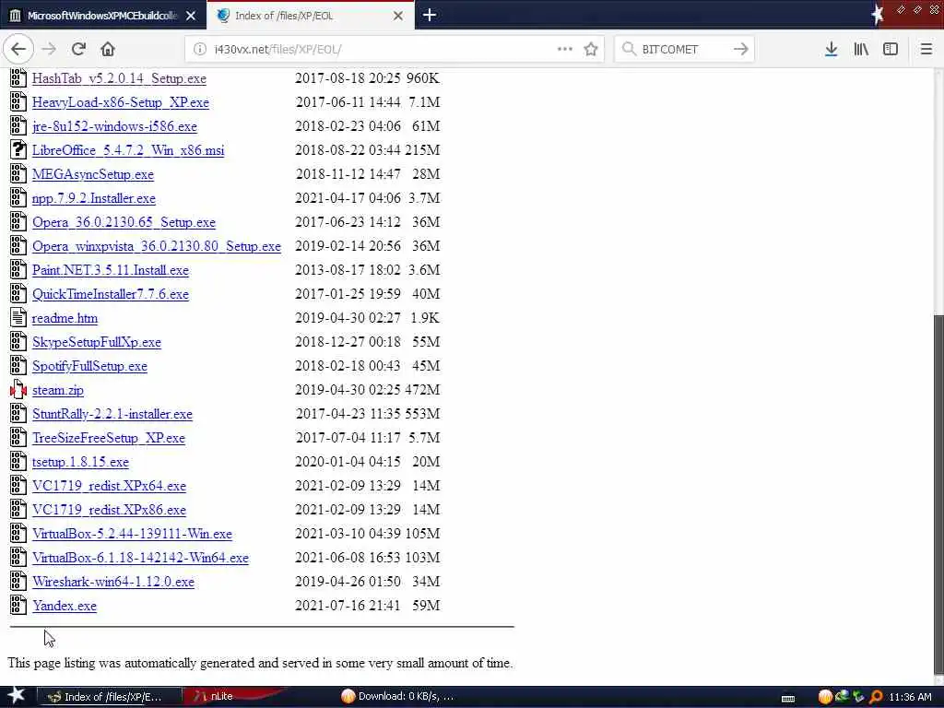Select the 472M size of steam.zip
This screenshot has width=944, height=708.
tap(422, 390)
